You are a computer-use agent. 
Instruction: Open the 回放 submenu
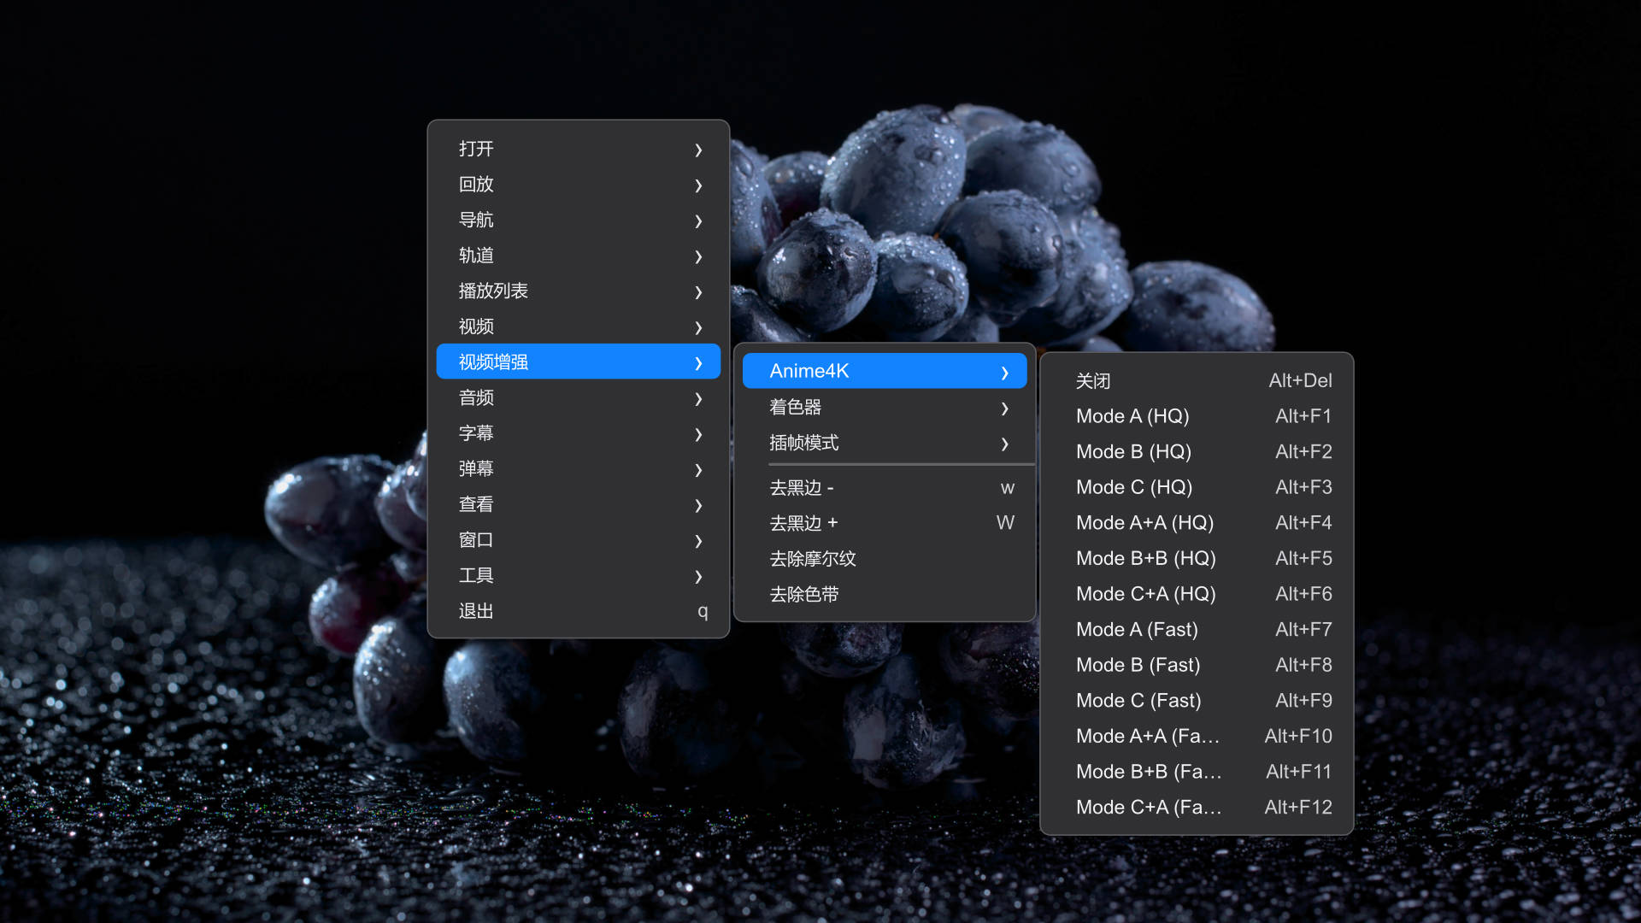point(579,185)
